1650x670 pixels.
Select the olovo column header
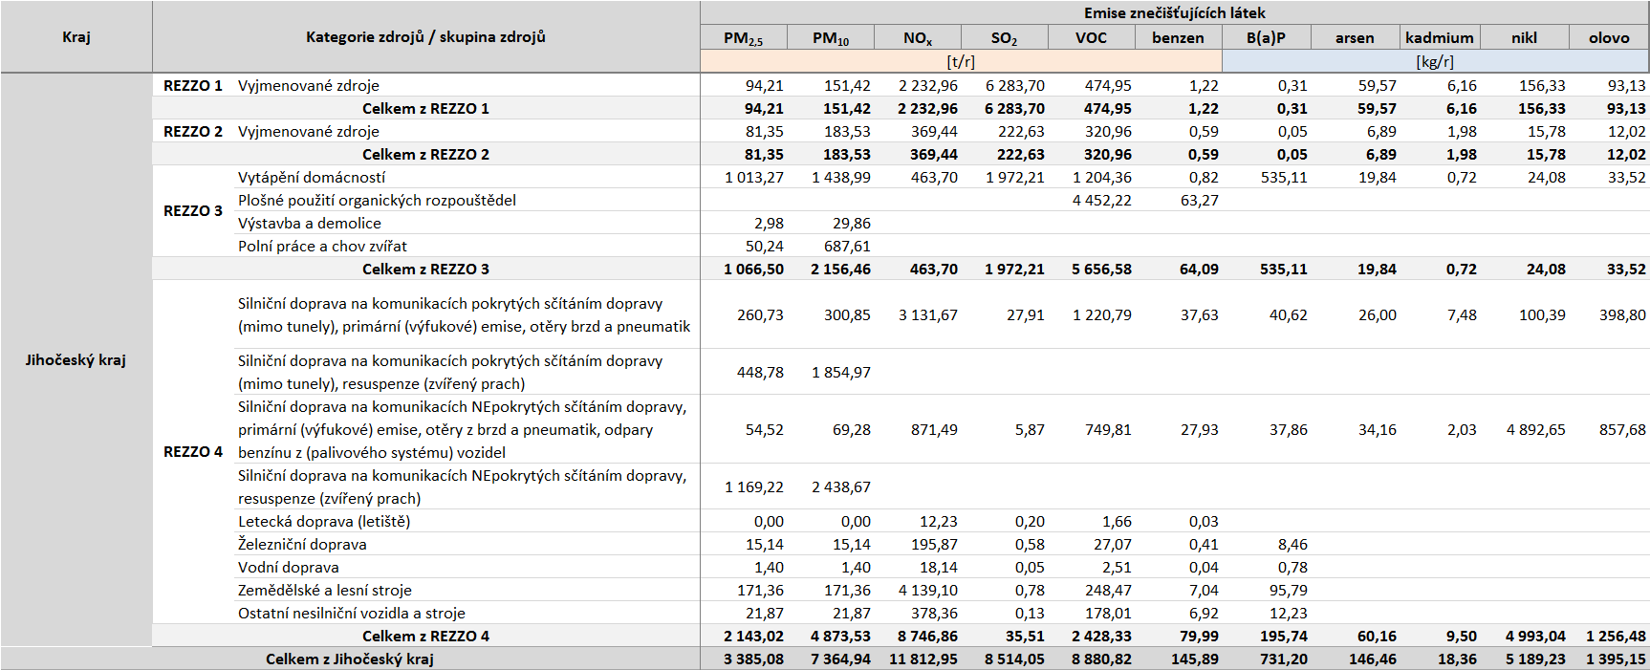pyautogui.click(x=1609, y=38)
